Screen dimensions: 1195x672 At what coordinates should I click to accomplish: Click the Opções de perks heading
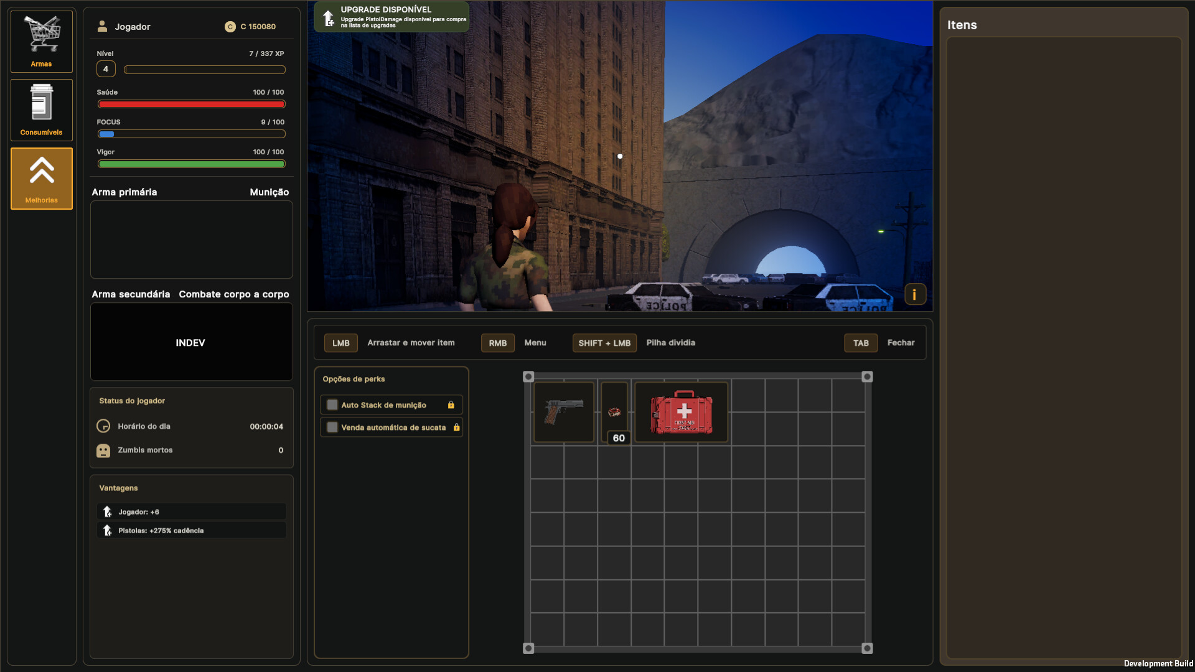(x=354, y=379)
